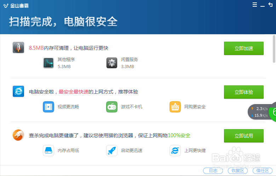Click the 其他程序 monitor icon

click(48, 63)
